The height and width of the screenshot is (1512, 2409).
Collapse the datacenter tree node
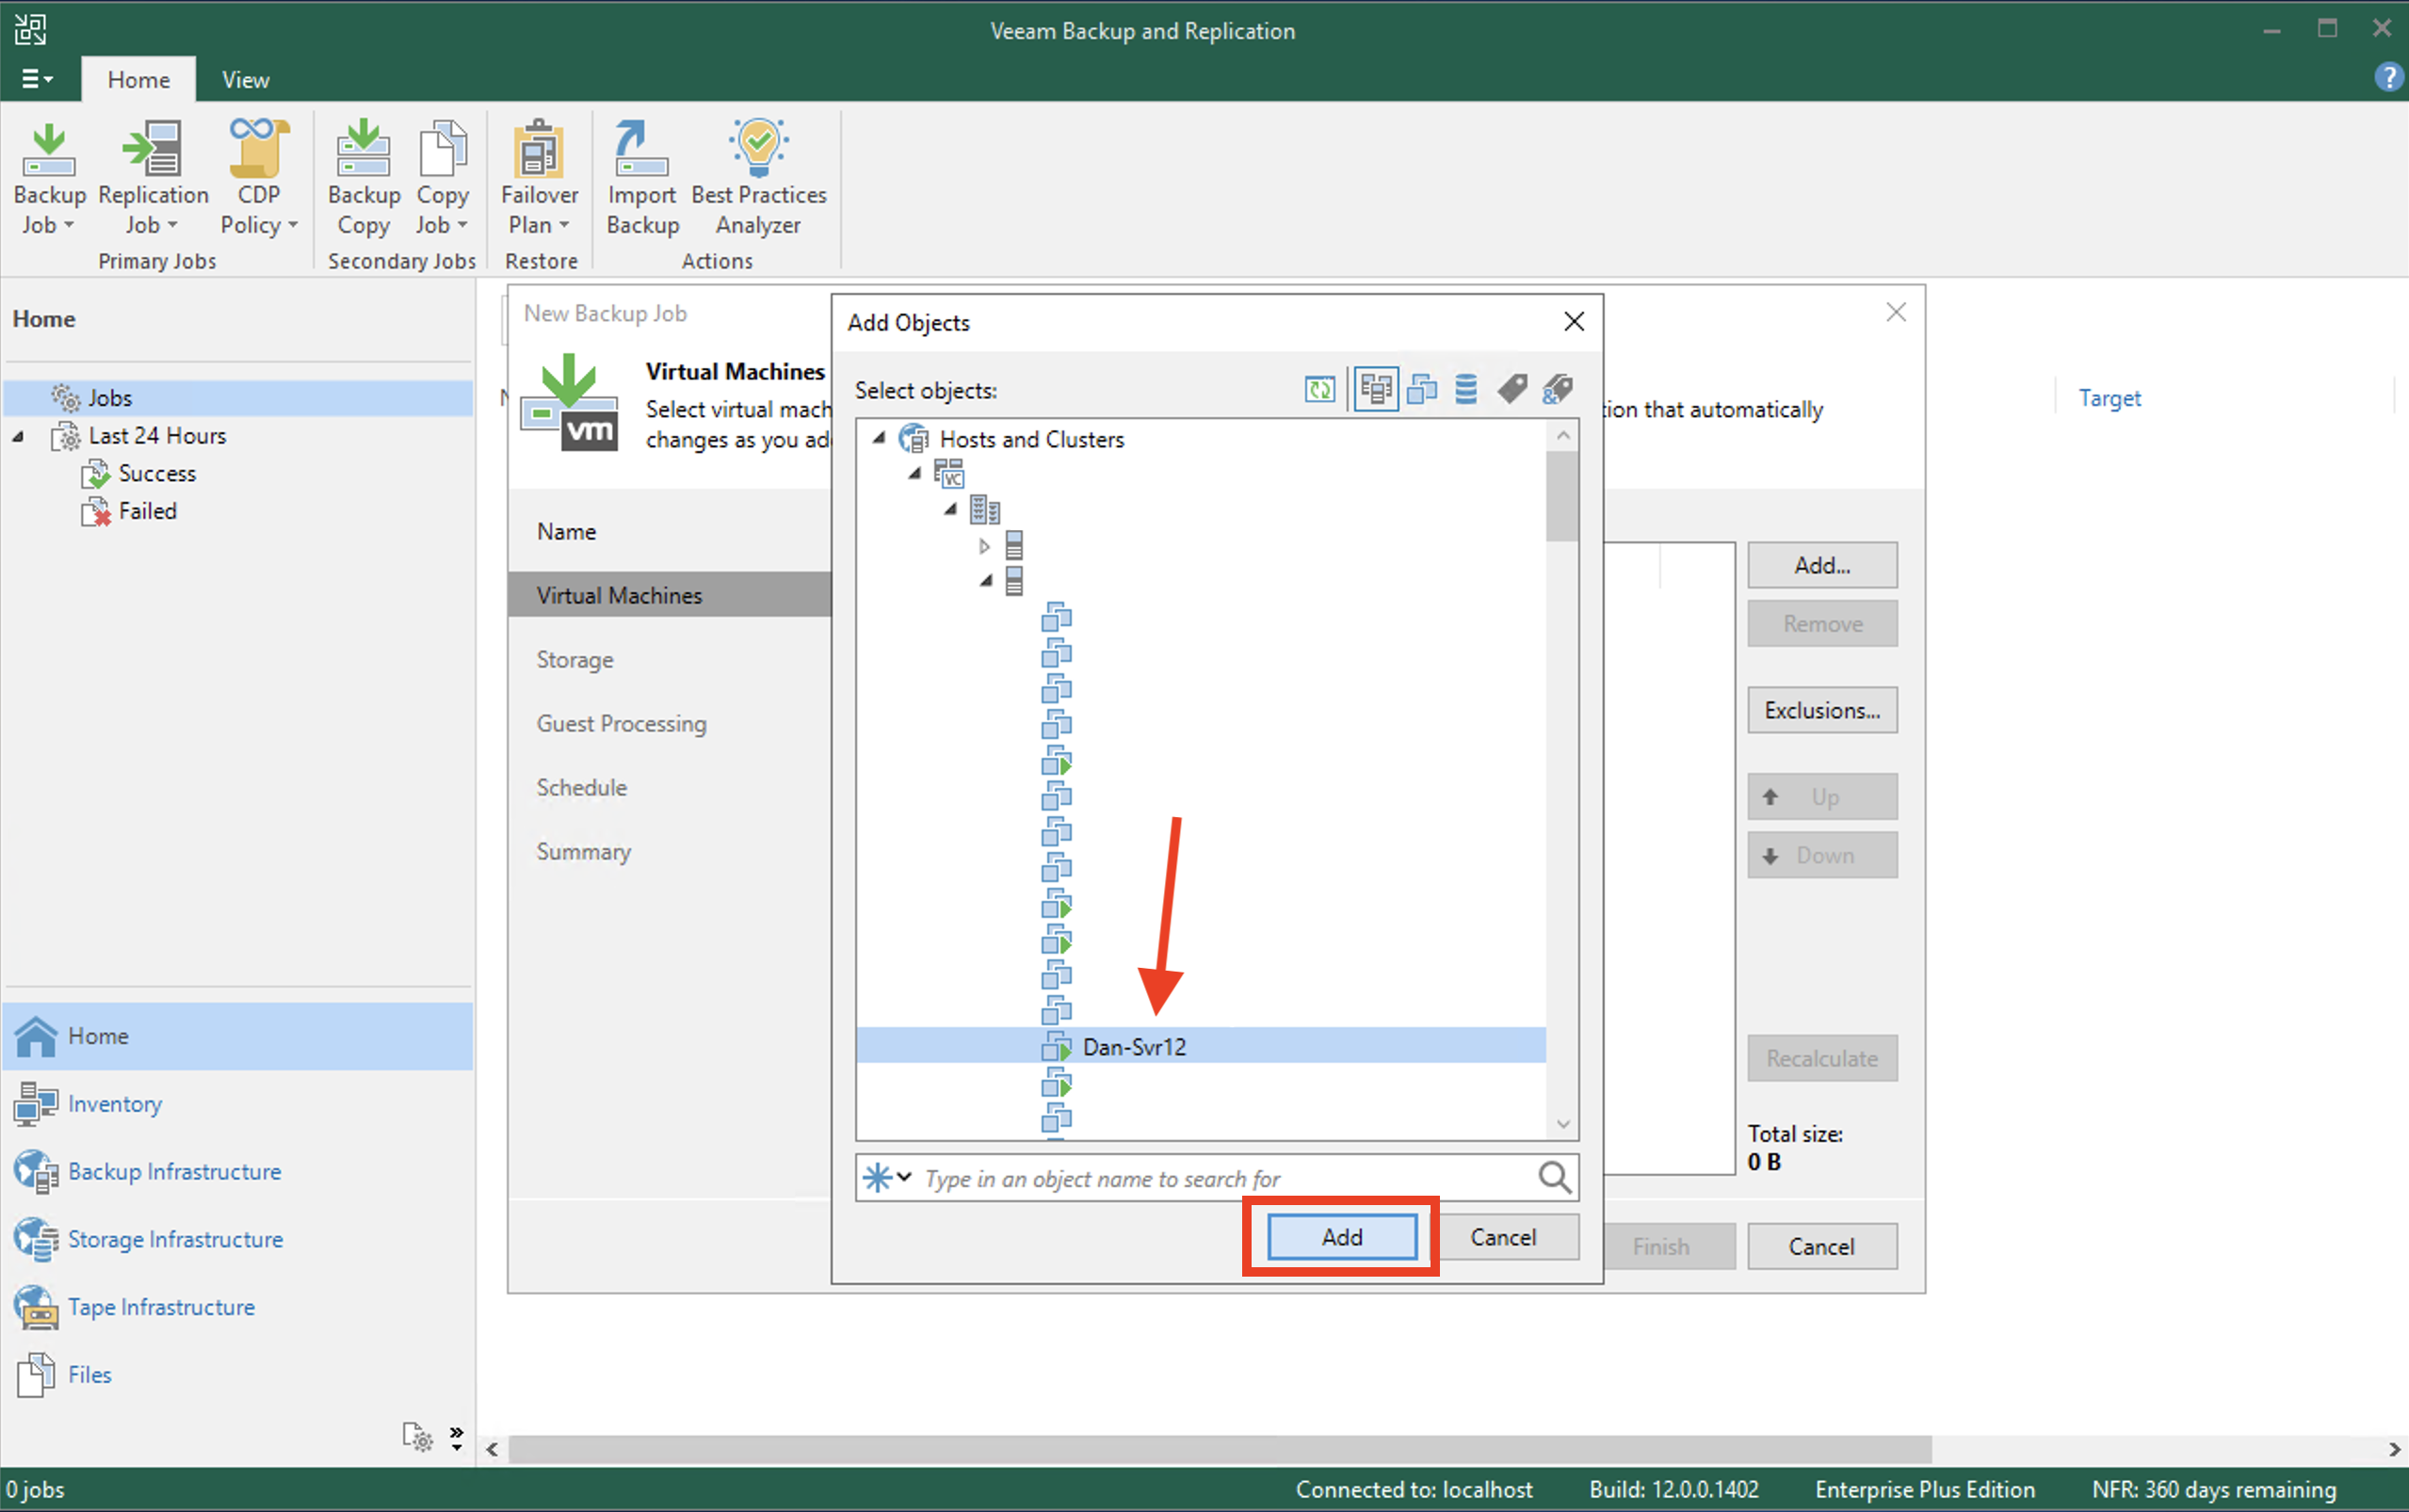click(951, 510)
